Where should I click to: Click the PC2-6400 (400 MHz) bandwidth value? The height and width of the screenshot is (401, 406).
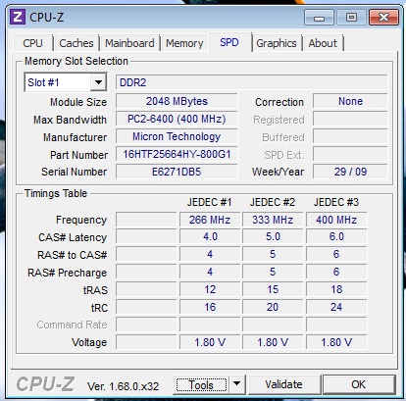click(x=177, y=119)
